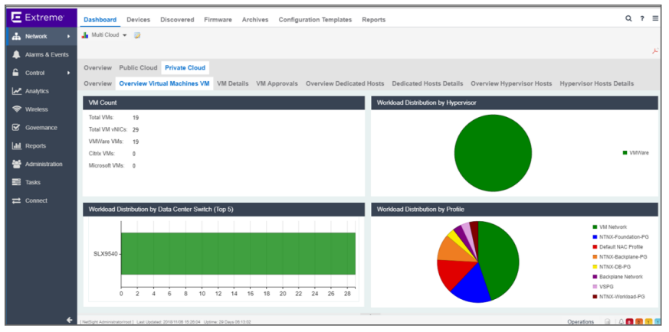Click the Total VM vNICs value 29
Viewport: 669px width, 332px height.
[136, 129]
